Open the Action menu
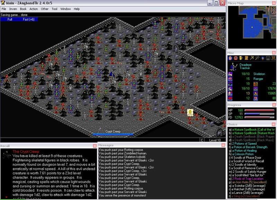This screenshot has width=277, height=200. point(34,9)
